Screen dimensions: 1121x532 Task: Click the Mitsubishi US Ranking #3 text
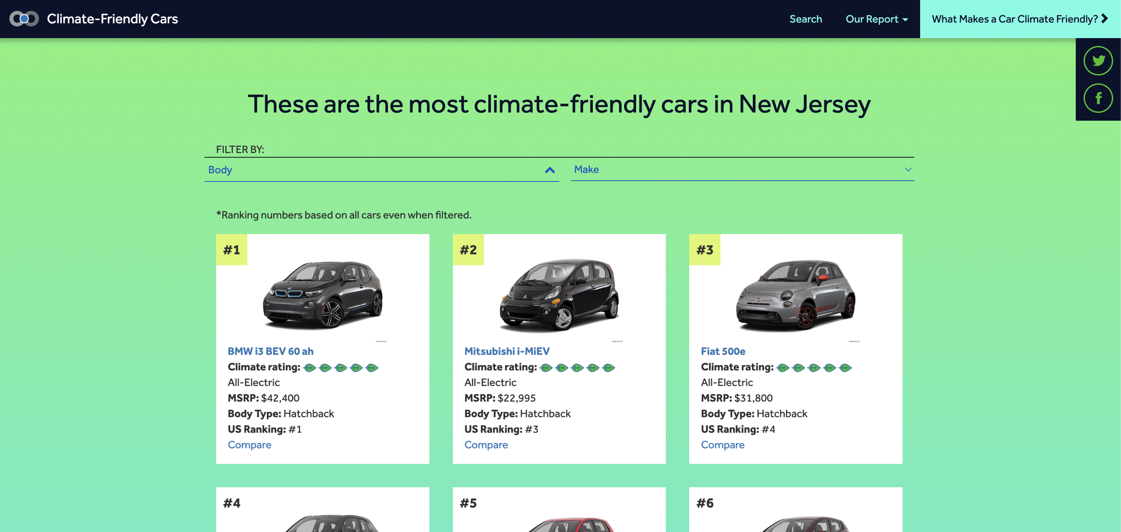click(501, 429)
